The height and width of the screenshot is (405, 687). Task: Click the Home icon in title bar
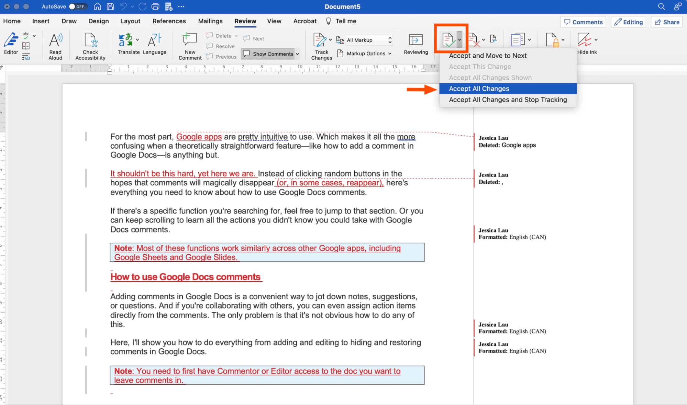[97, 7]
